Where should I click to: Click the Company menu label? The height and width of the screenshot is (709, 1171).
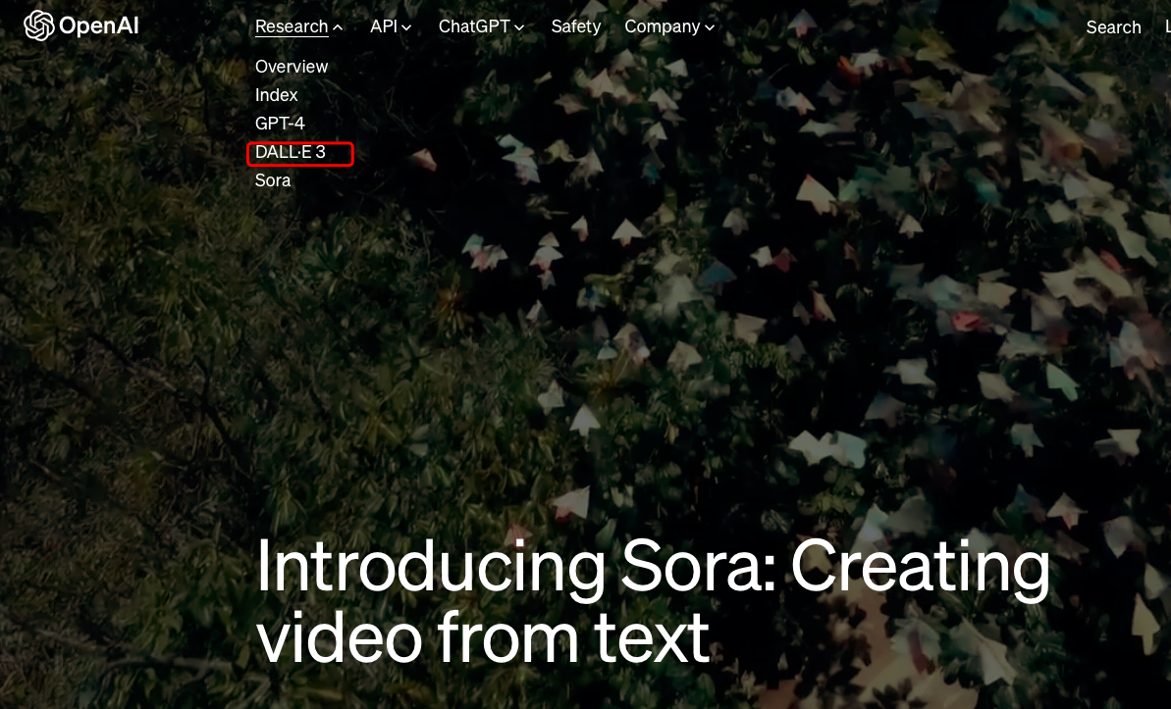tap(663, 26)
